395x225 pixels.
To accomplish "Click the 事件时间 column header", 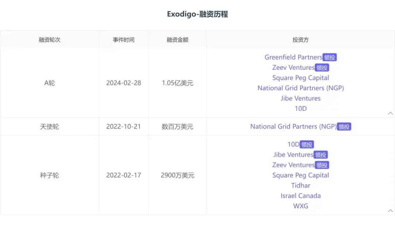I will (124, 40).
